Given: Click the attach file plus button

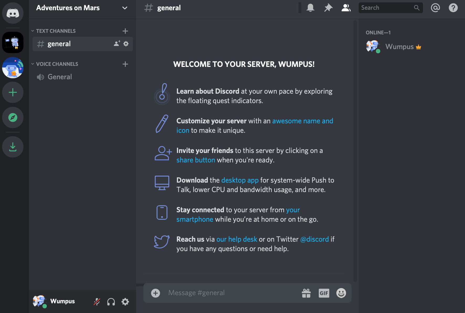Looking at the screenshot, I should (x=155, y=293).
